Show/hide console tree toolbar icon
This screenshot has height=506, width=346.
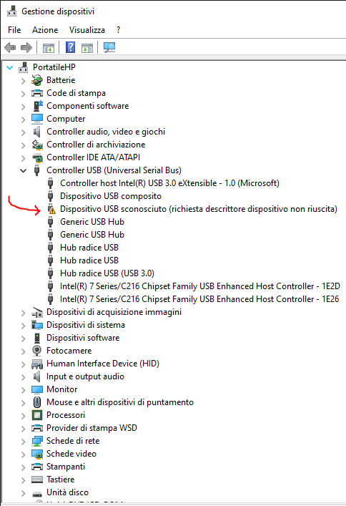click(49, 48)
